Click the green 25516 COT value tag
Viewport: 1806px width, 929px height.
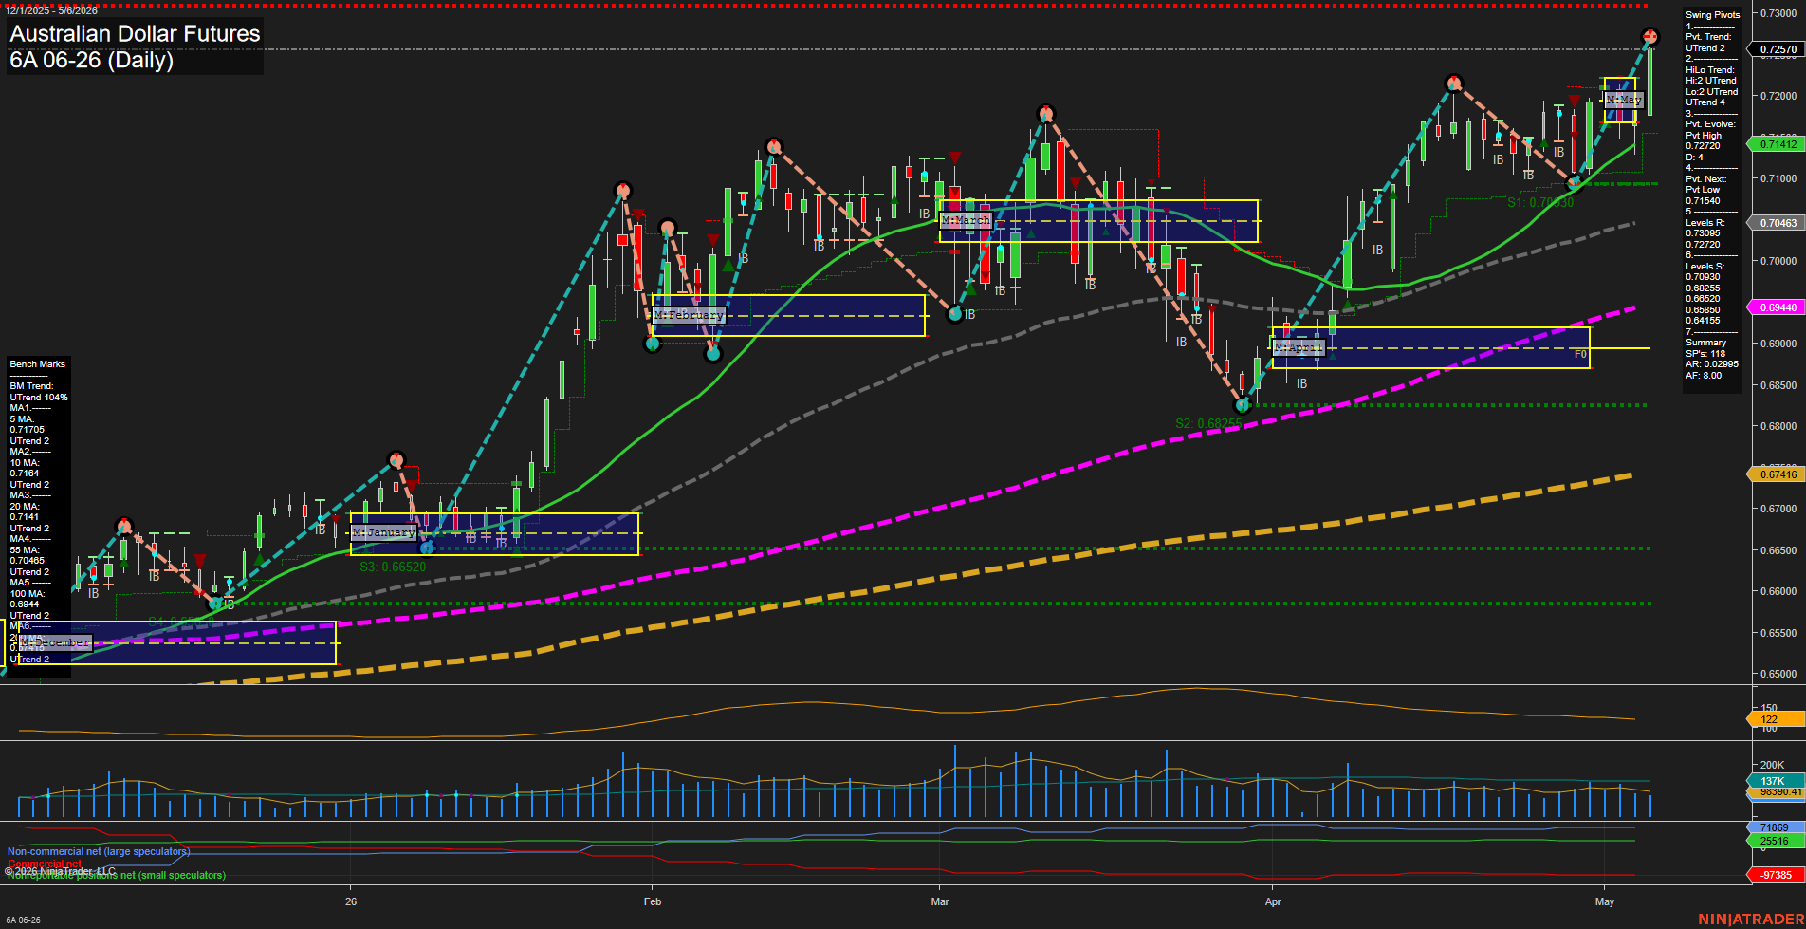pos(1775,841)
